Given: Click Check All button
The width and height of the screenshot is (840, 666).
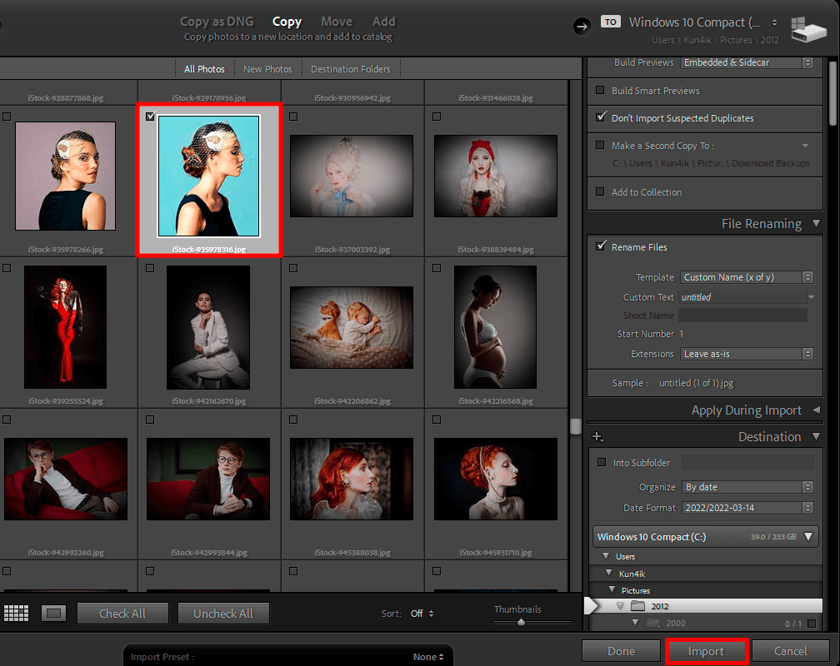Looking at the screenshot, I should 122,614.
